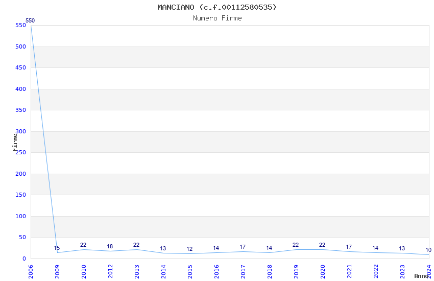Click the x-axis year label 2019
This screenshot has height=281, width=434.
[297, 271]
